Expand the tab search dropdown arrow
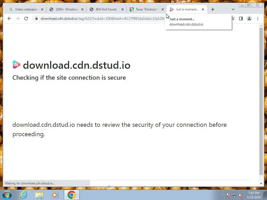This screenshot has width=267, height=200. (233, 9)
